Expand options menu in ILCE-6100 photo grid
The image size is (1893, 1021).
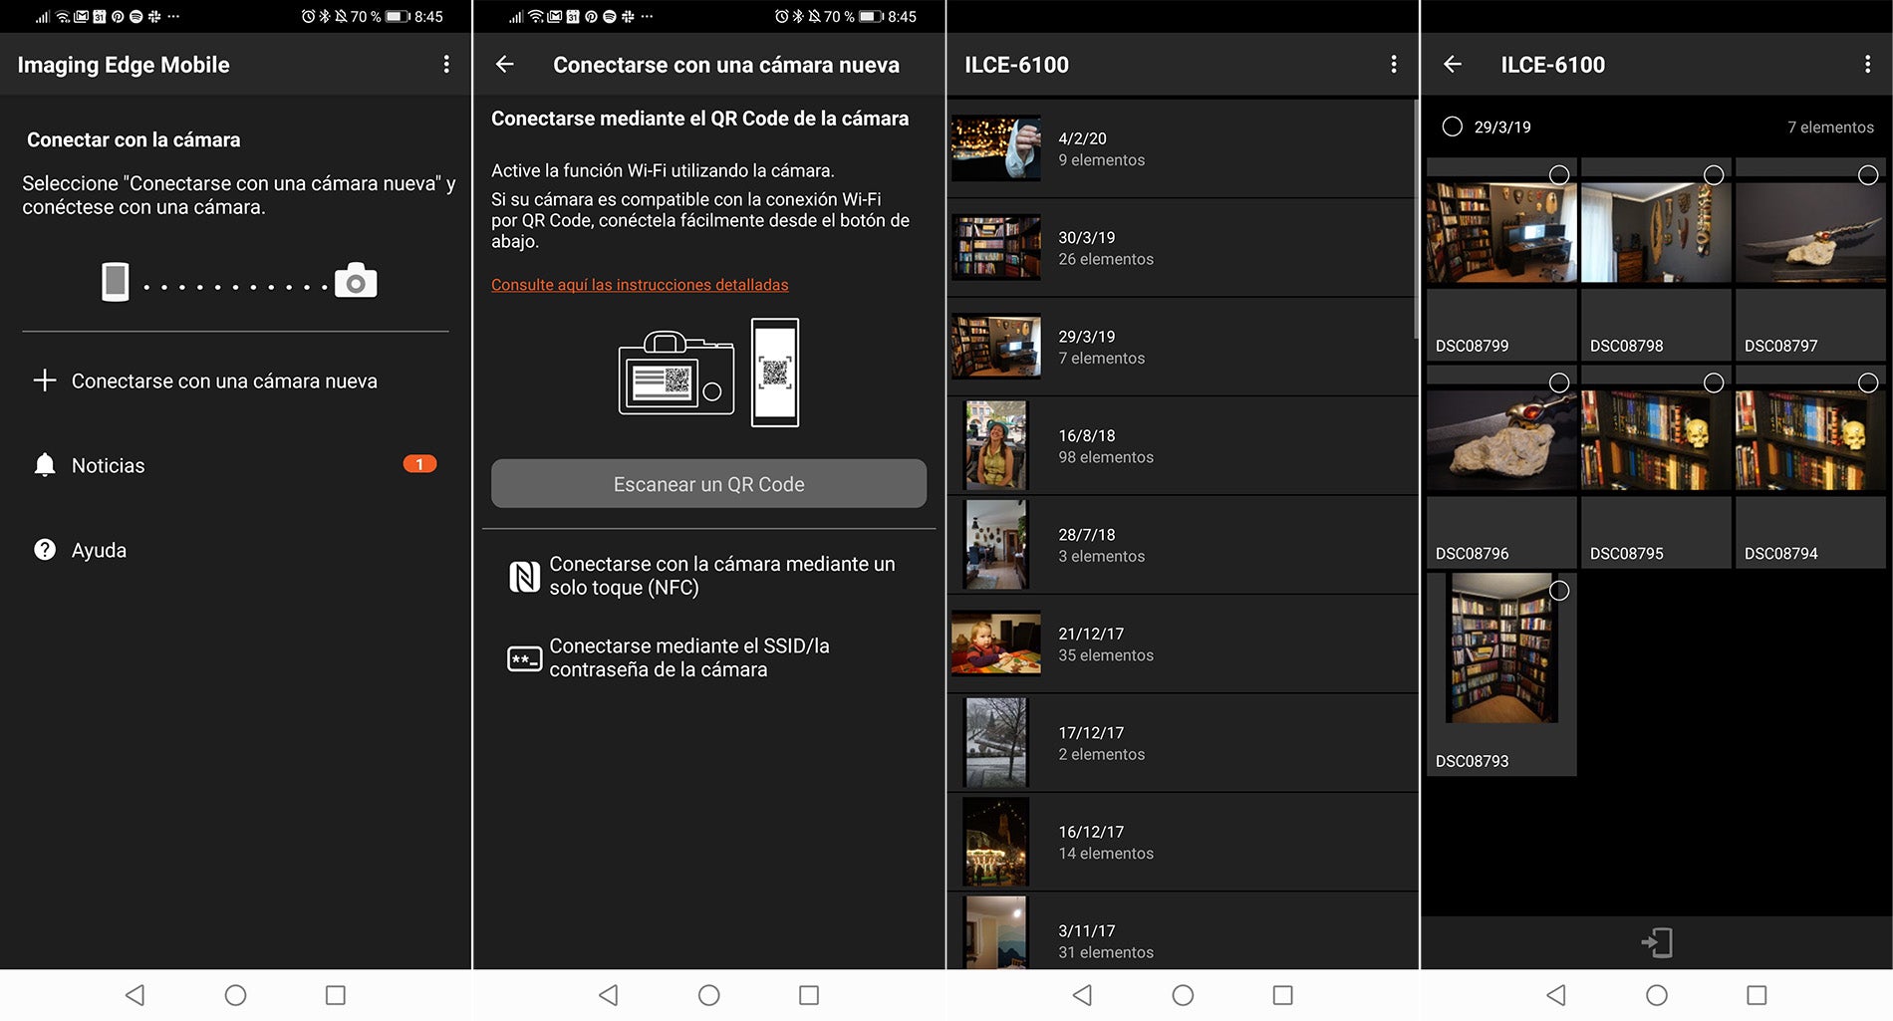[1866, 65]
